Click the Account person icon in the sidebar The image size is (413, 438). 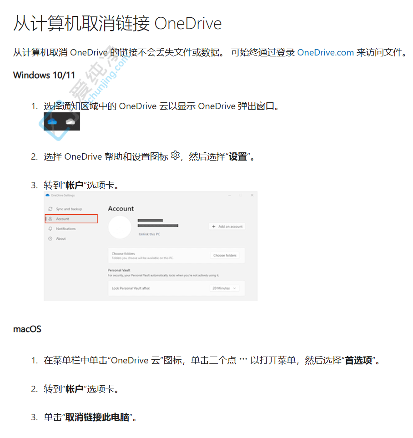[50, 219]
